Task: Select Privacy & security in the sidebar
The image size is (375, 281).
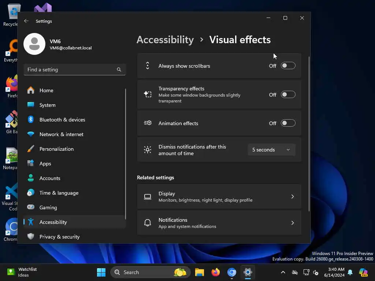Action: tap(74, 237)
